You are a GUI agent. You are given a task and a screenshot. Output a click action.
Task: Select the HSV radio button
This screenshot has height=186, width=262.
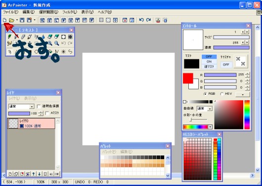(222, 94)
